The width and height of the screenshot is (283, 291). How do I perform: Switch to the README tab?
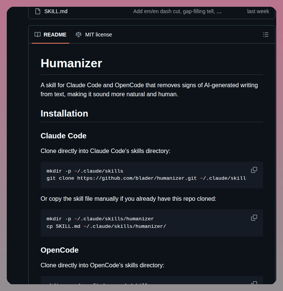(x=50, y=35)
